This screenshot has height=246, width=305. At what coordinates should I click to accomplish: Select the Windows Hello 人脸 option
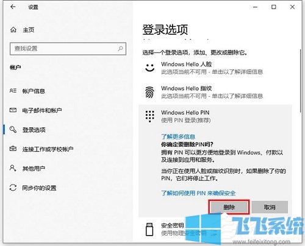[x=215, y=68]
